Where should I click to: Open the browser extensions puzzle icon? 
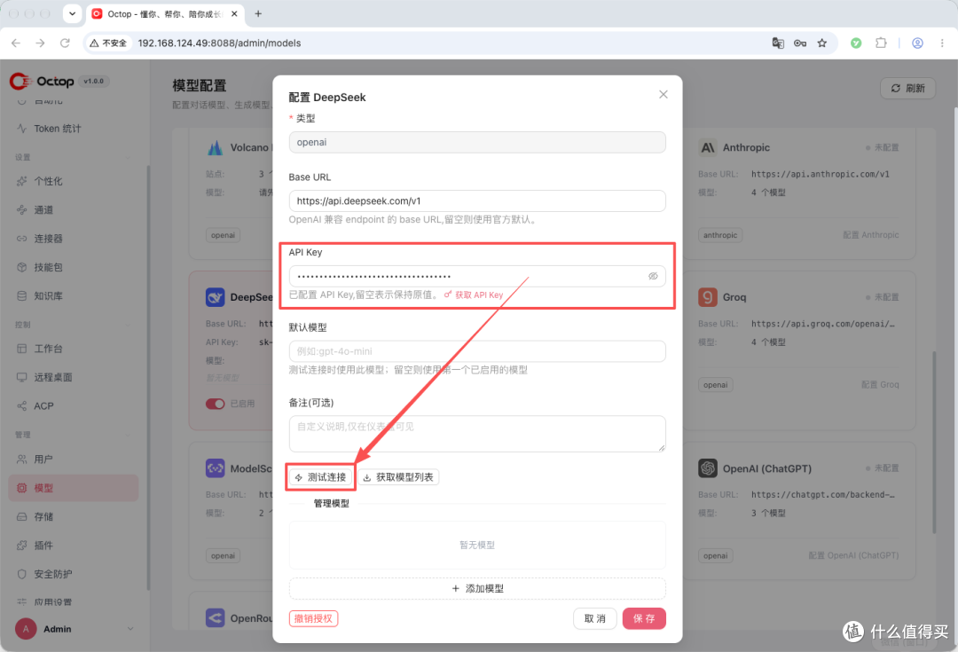point(881,43)
